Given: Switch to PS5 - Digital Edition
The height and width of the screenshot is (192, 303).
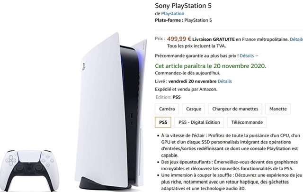Looking at the screenshot, I should tap(199, 122).
